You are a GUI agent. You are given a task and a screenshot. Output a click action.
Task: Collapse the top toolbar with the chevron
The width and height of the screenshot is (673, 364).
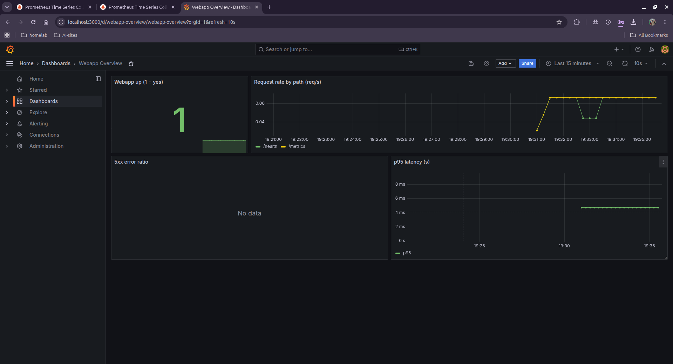click(x=664, y=63)
